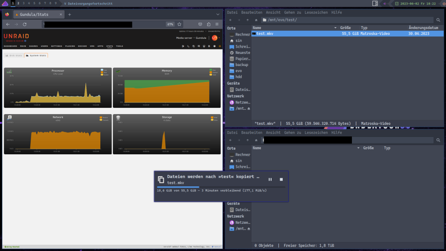Go to home folder in upper file manager

[x=256, y=20]
